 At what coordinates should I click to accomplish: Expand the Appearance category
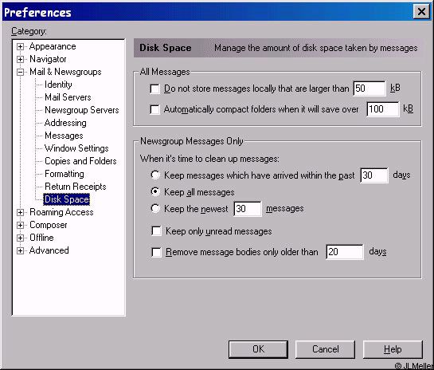tap(20, 46)
